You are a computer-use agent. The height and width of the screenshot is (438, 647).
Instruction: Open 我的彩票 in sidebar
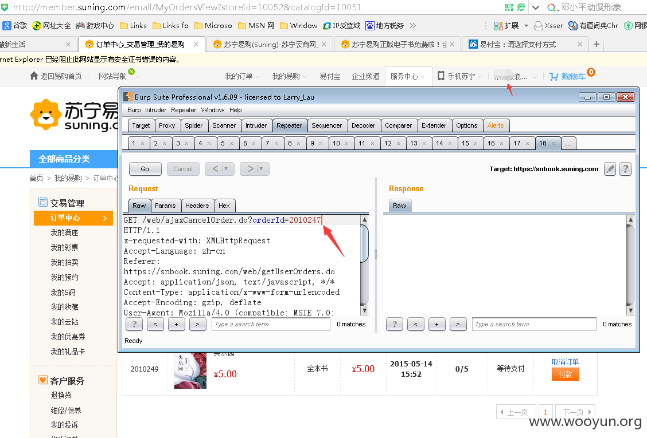(64, 248)
